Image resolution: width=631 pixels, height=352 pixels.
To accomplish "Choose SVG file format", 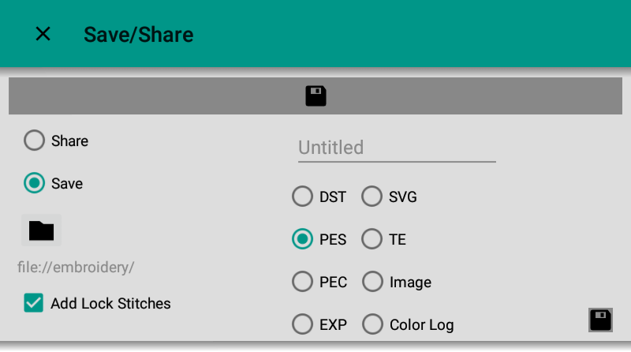I will (x=372, y=197).
